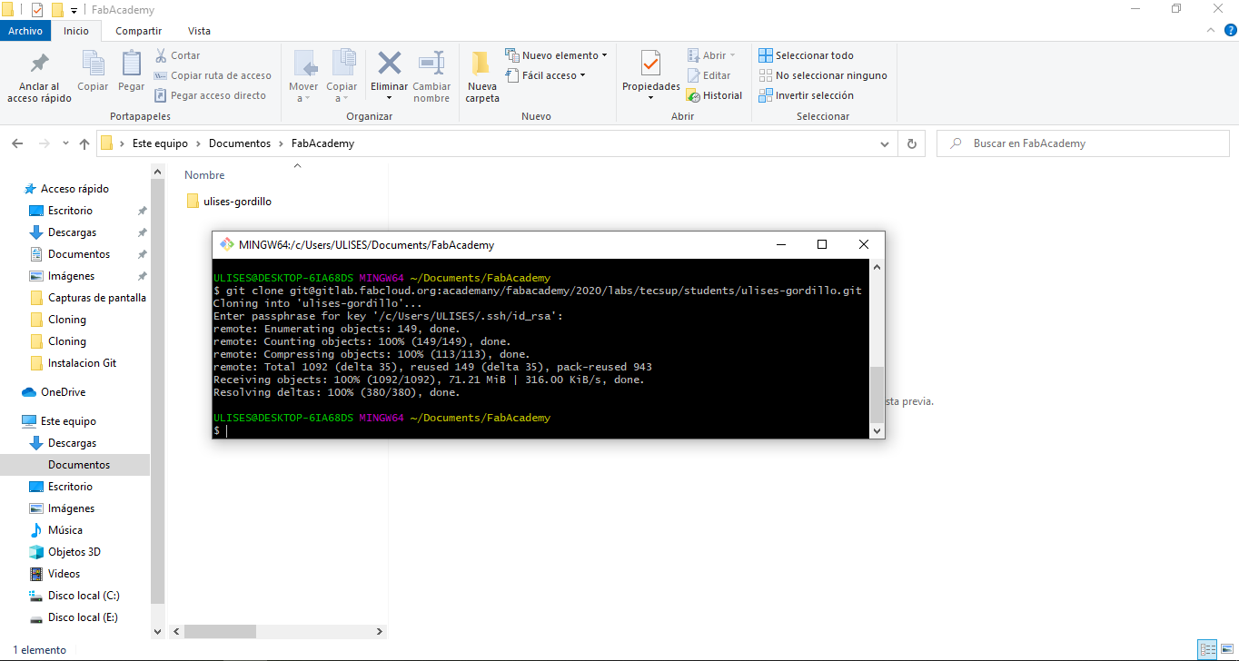Click Seleccionar todo
The width and height of the screenshot is (1239, 661).
pos(807,55)
